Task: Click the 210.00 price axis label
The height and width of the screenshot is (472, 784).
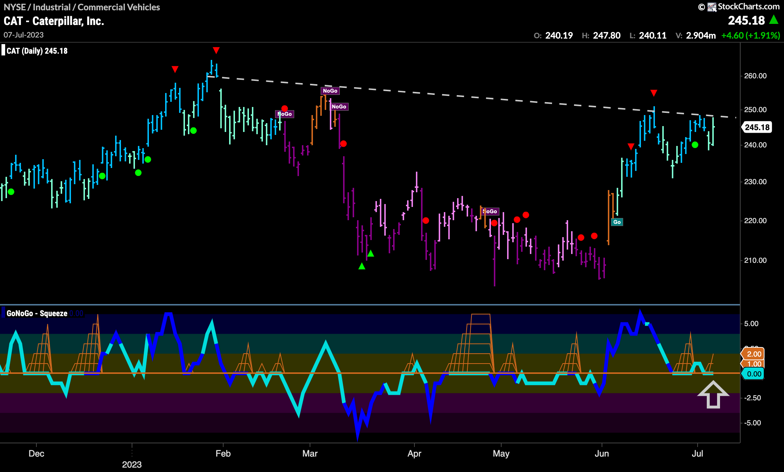Action: (755, 260)
